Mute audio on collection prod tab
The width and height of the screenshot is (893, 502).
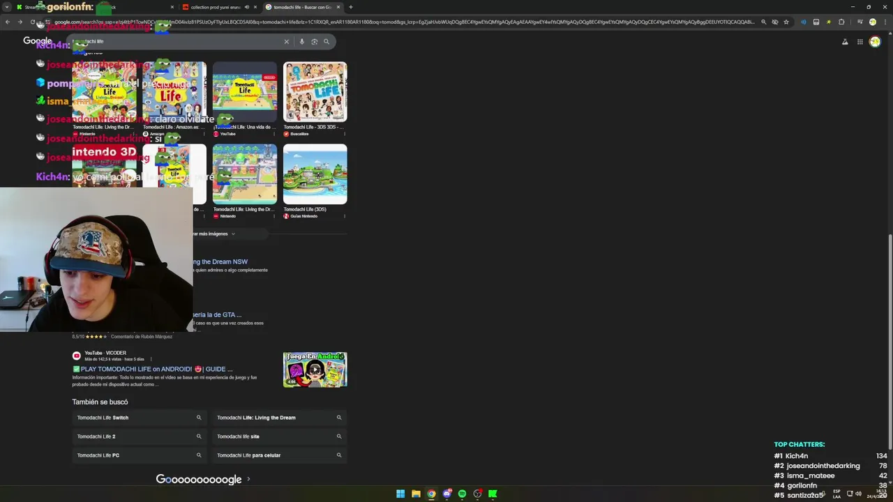[x=246, y=7]
